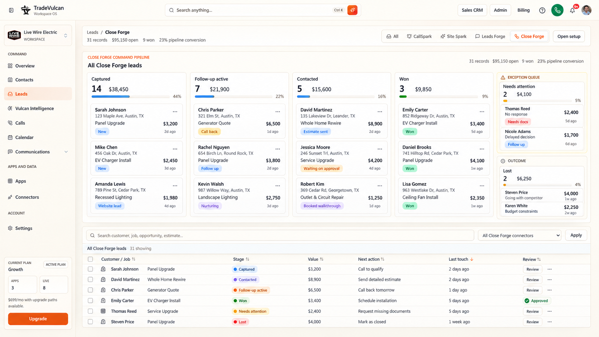Image resolution: width=599 pixels, height=337 pixels.
Task: Open row menu for Thomas Reed row
Action: pos(550,311)
